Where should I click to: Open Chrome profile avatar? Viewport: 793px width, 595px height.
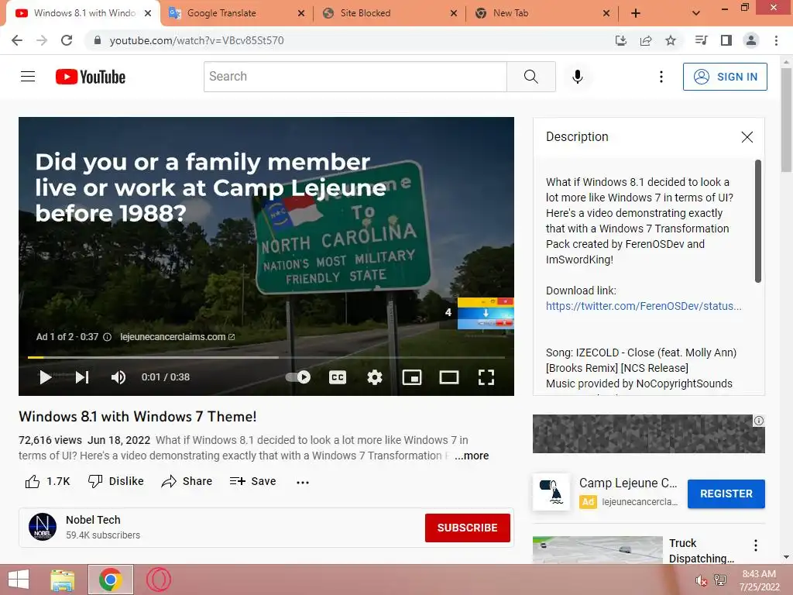coord(751,40)
